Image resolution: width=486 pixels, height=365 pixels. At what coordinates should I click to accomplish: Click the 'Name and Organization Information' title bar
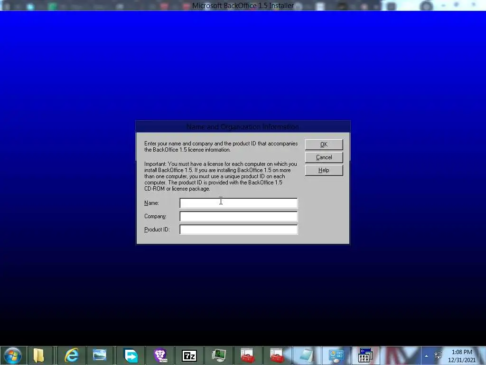click(243, 126)
